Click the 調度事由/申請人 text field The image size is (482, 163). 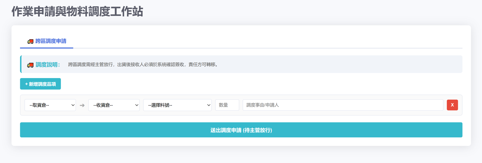pos(343,105)
